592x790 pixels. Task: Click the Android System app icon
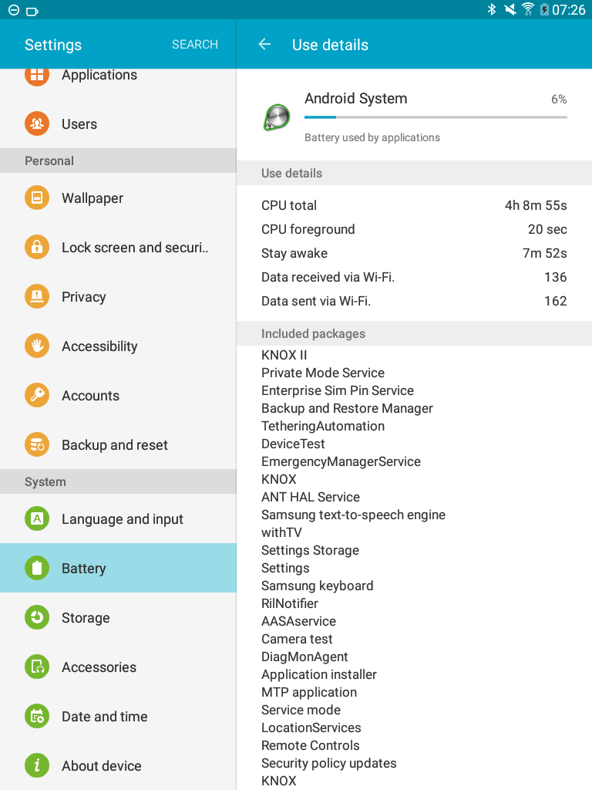pos(277,117)
